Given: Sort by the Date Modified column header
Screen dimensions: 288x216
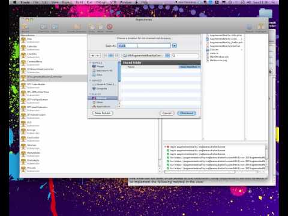Looking at the screenshot, I should [x=190, y=67].
